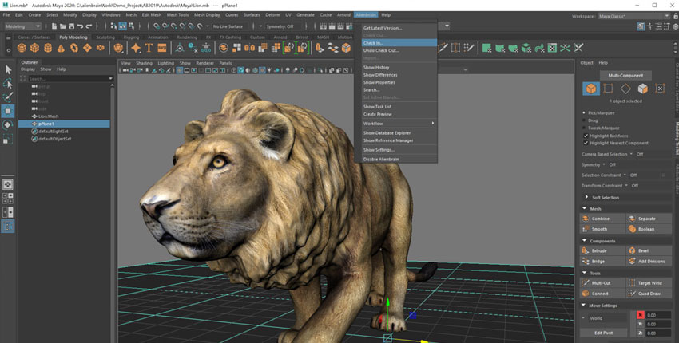
Task: Click the Multi-Cut tool button
Action: [603, 283]
